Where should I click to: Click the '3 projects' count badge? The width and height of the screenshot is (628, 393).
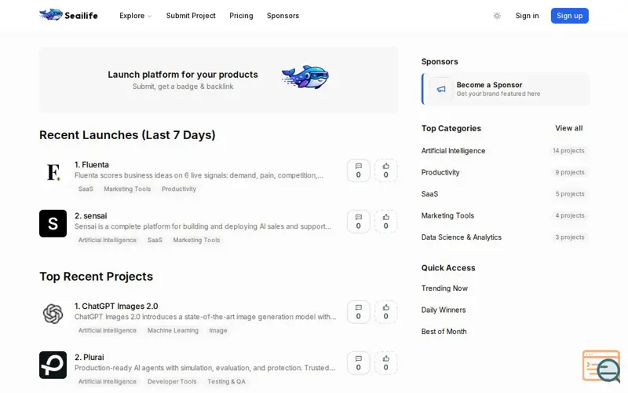(570, 237)
